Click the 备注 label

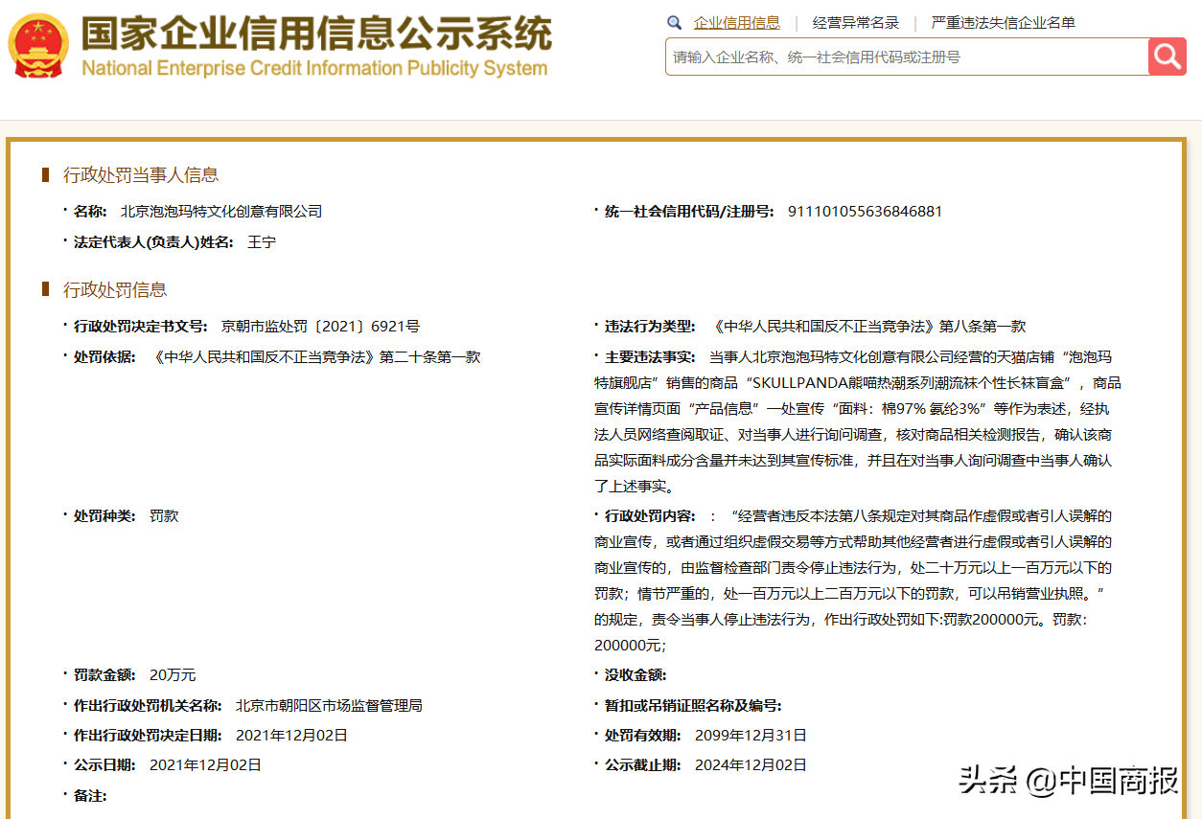coord(90,796)
